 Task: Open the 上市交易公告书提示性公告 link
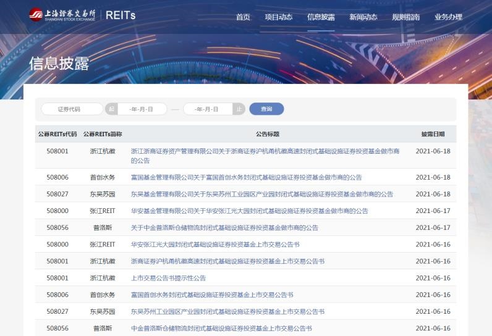click(x=168, y=278)
